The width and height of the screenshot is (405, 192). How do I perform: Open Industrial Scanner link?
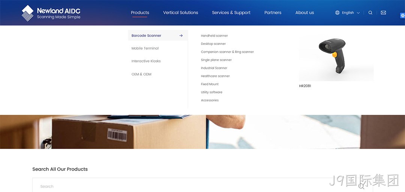click(x=214, y=68)
